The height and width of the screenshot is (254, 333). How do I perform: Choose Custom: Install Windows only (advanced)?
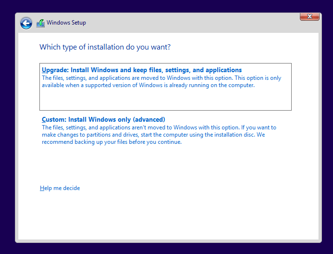click(103, 119)
